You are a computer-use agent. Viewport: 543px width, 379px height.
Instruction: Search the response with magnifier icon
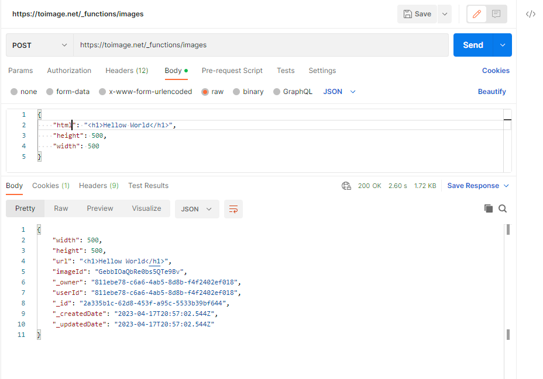coord(503,208)
